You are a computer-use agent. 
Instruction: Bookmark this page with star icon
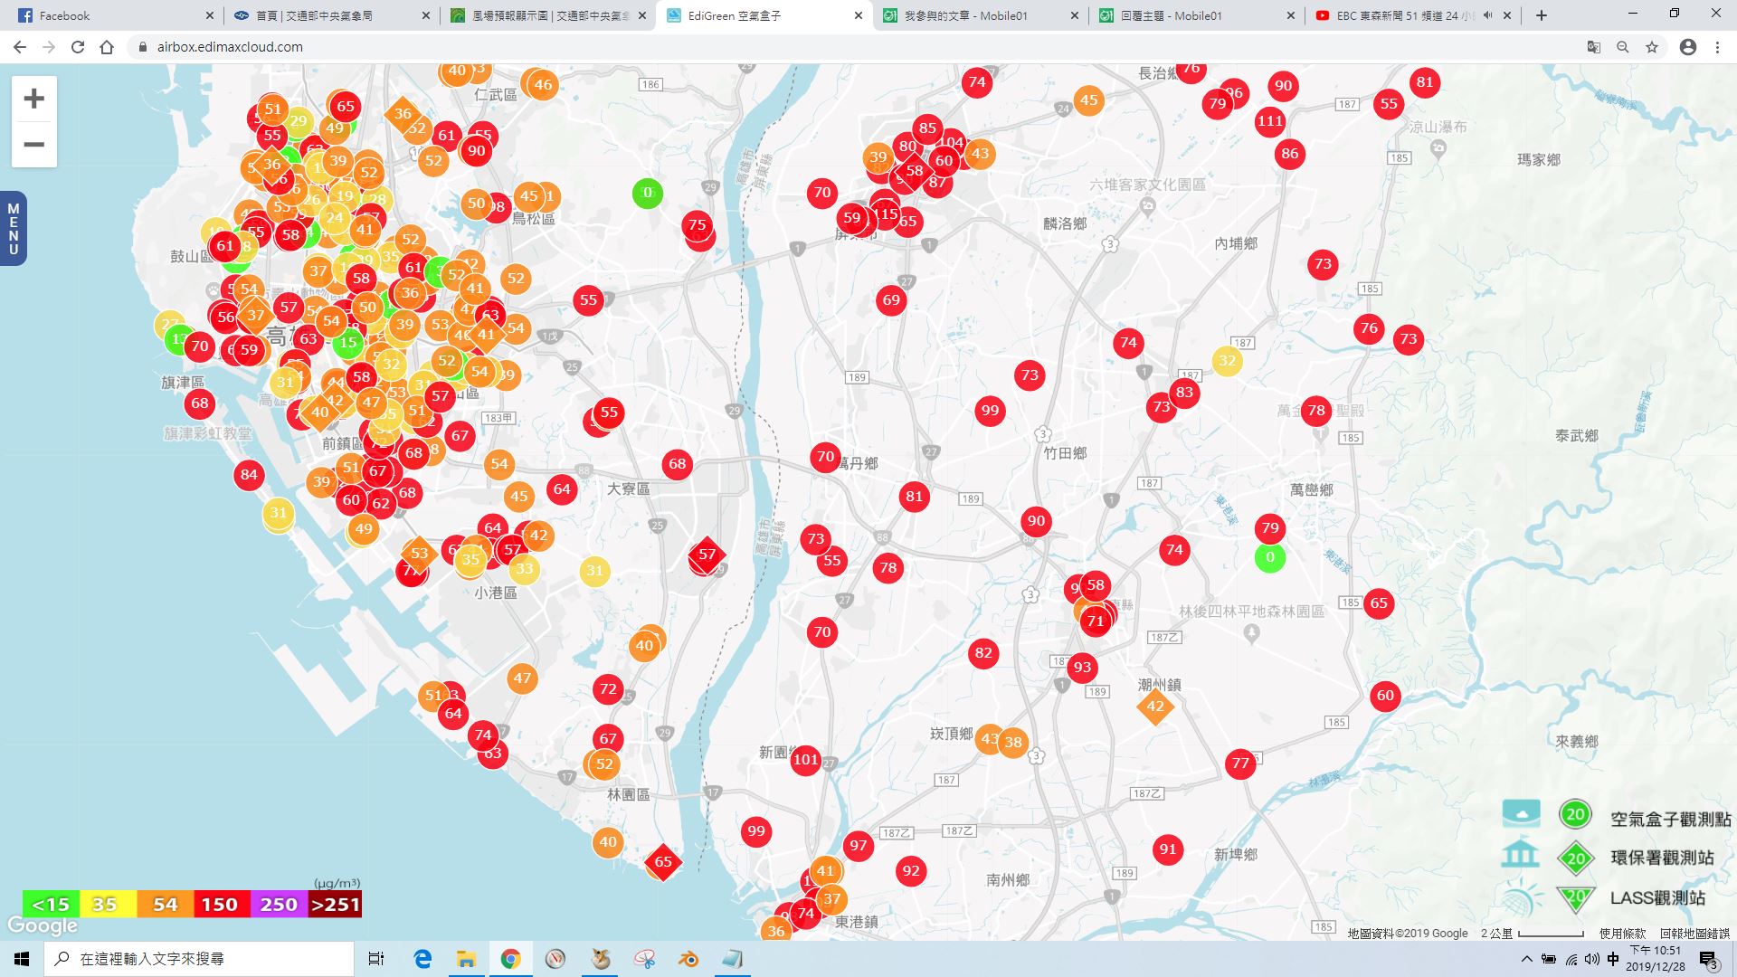coord(1652,47)
